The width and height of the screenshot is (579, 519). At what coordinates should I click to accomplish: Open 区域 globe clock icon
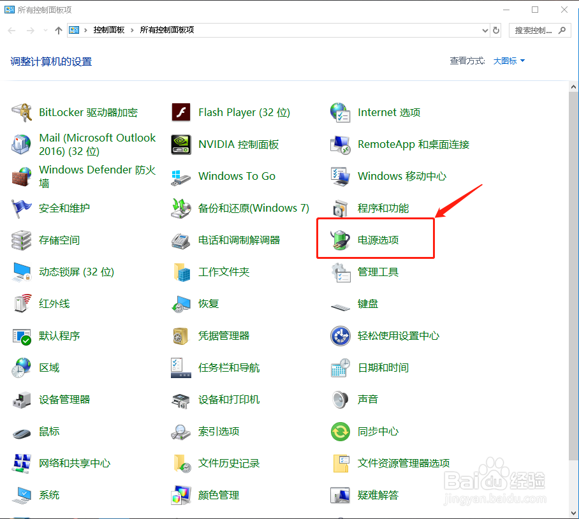(21, 368)
